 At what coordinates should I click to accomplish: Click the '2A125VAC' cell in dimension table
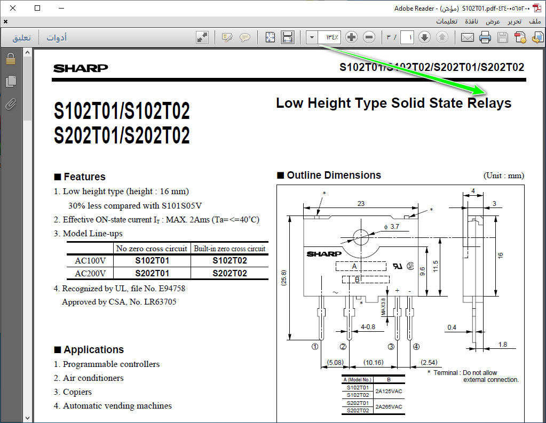click(389, 392)
